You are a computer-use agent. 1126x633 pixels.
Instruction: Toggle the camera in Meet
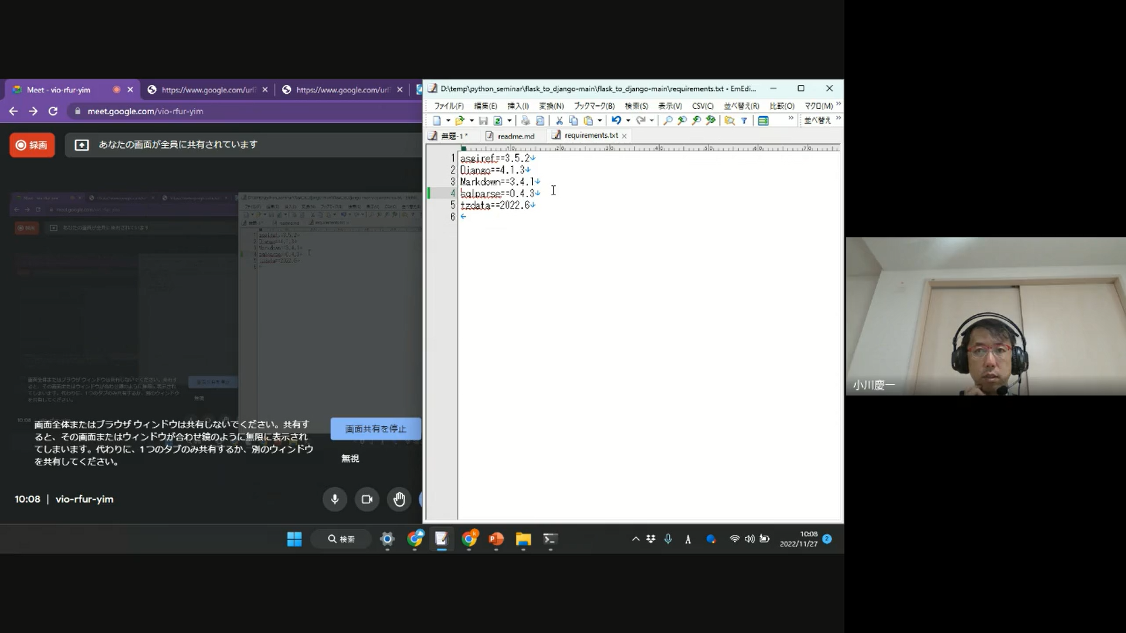(367, 499)
